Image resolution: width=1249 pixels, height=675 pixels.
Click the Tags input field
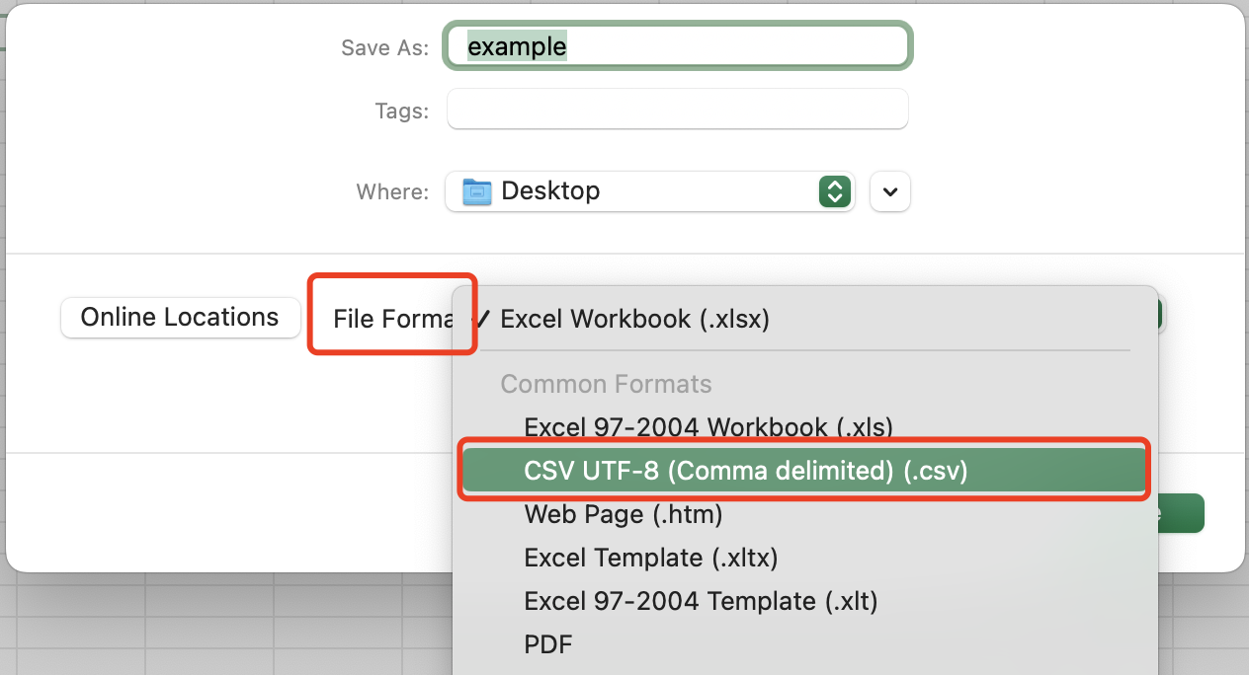click(x=678, y=110)
